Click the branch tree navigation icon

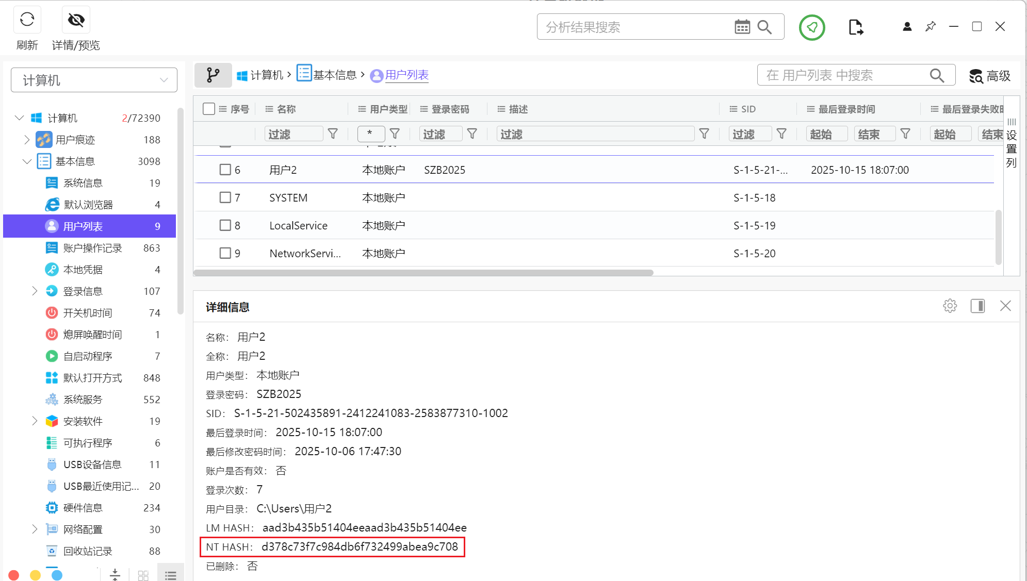click(x=213, y=75)
